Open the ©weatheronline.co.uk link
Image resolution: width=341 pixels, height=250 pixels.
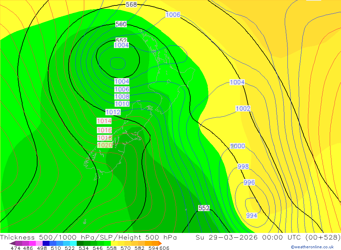pos(312,247)
